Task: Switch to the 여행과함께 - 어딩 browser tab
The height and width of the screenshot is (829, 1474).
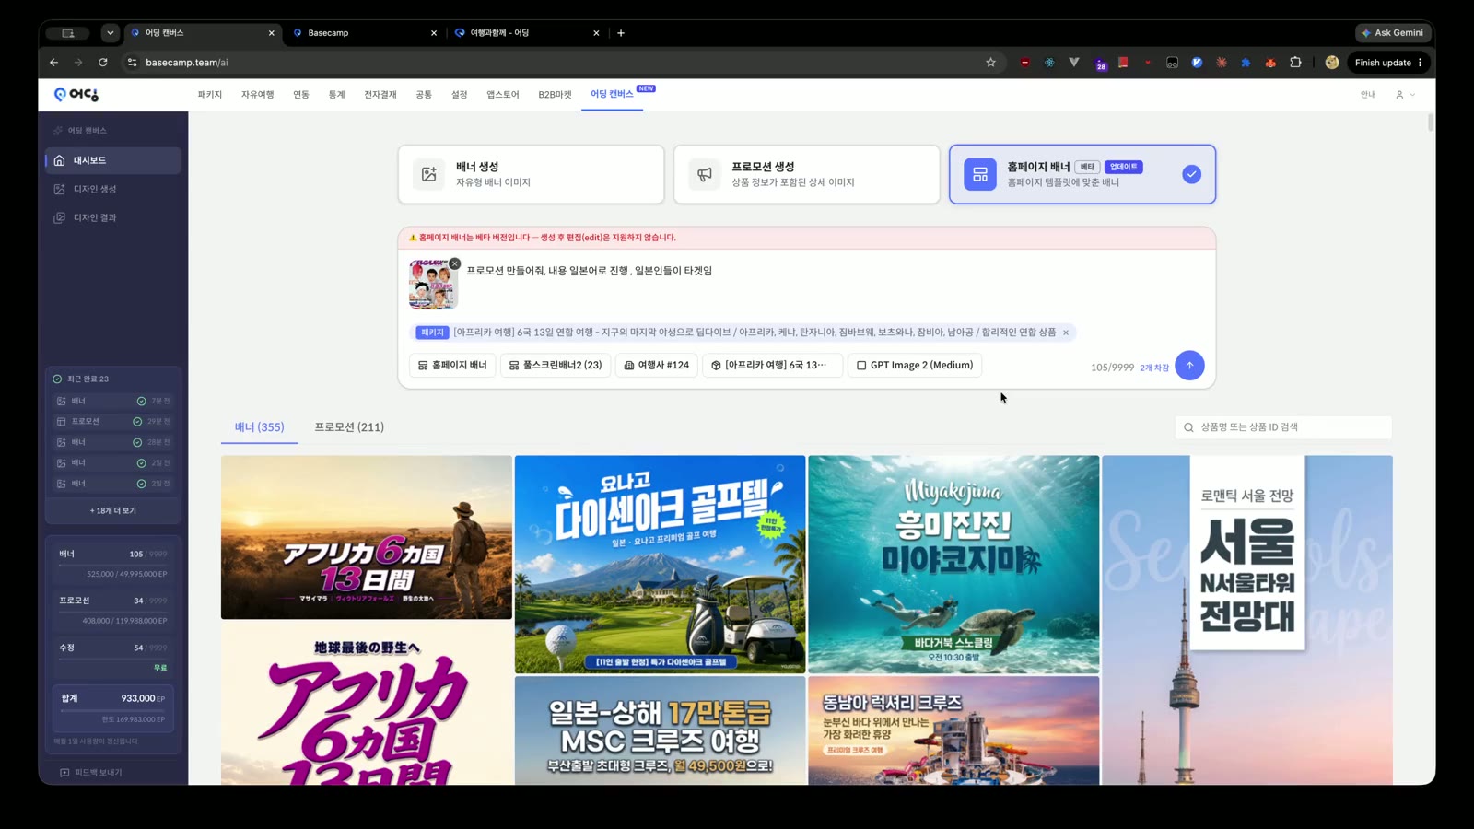Action: [x=527, y=33]
